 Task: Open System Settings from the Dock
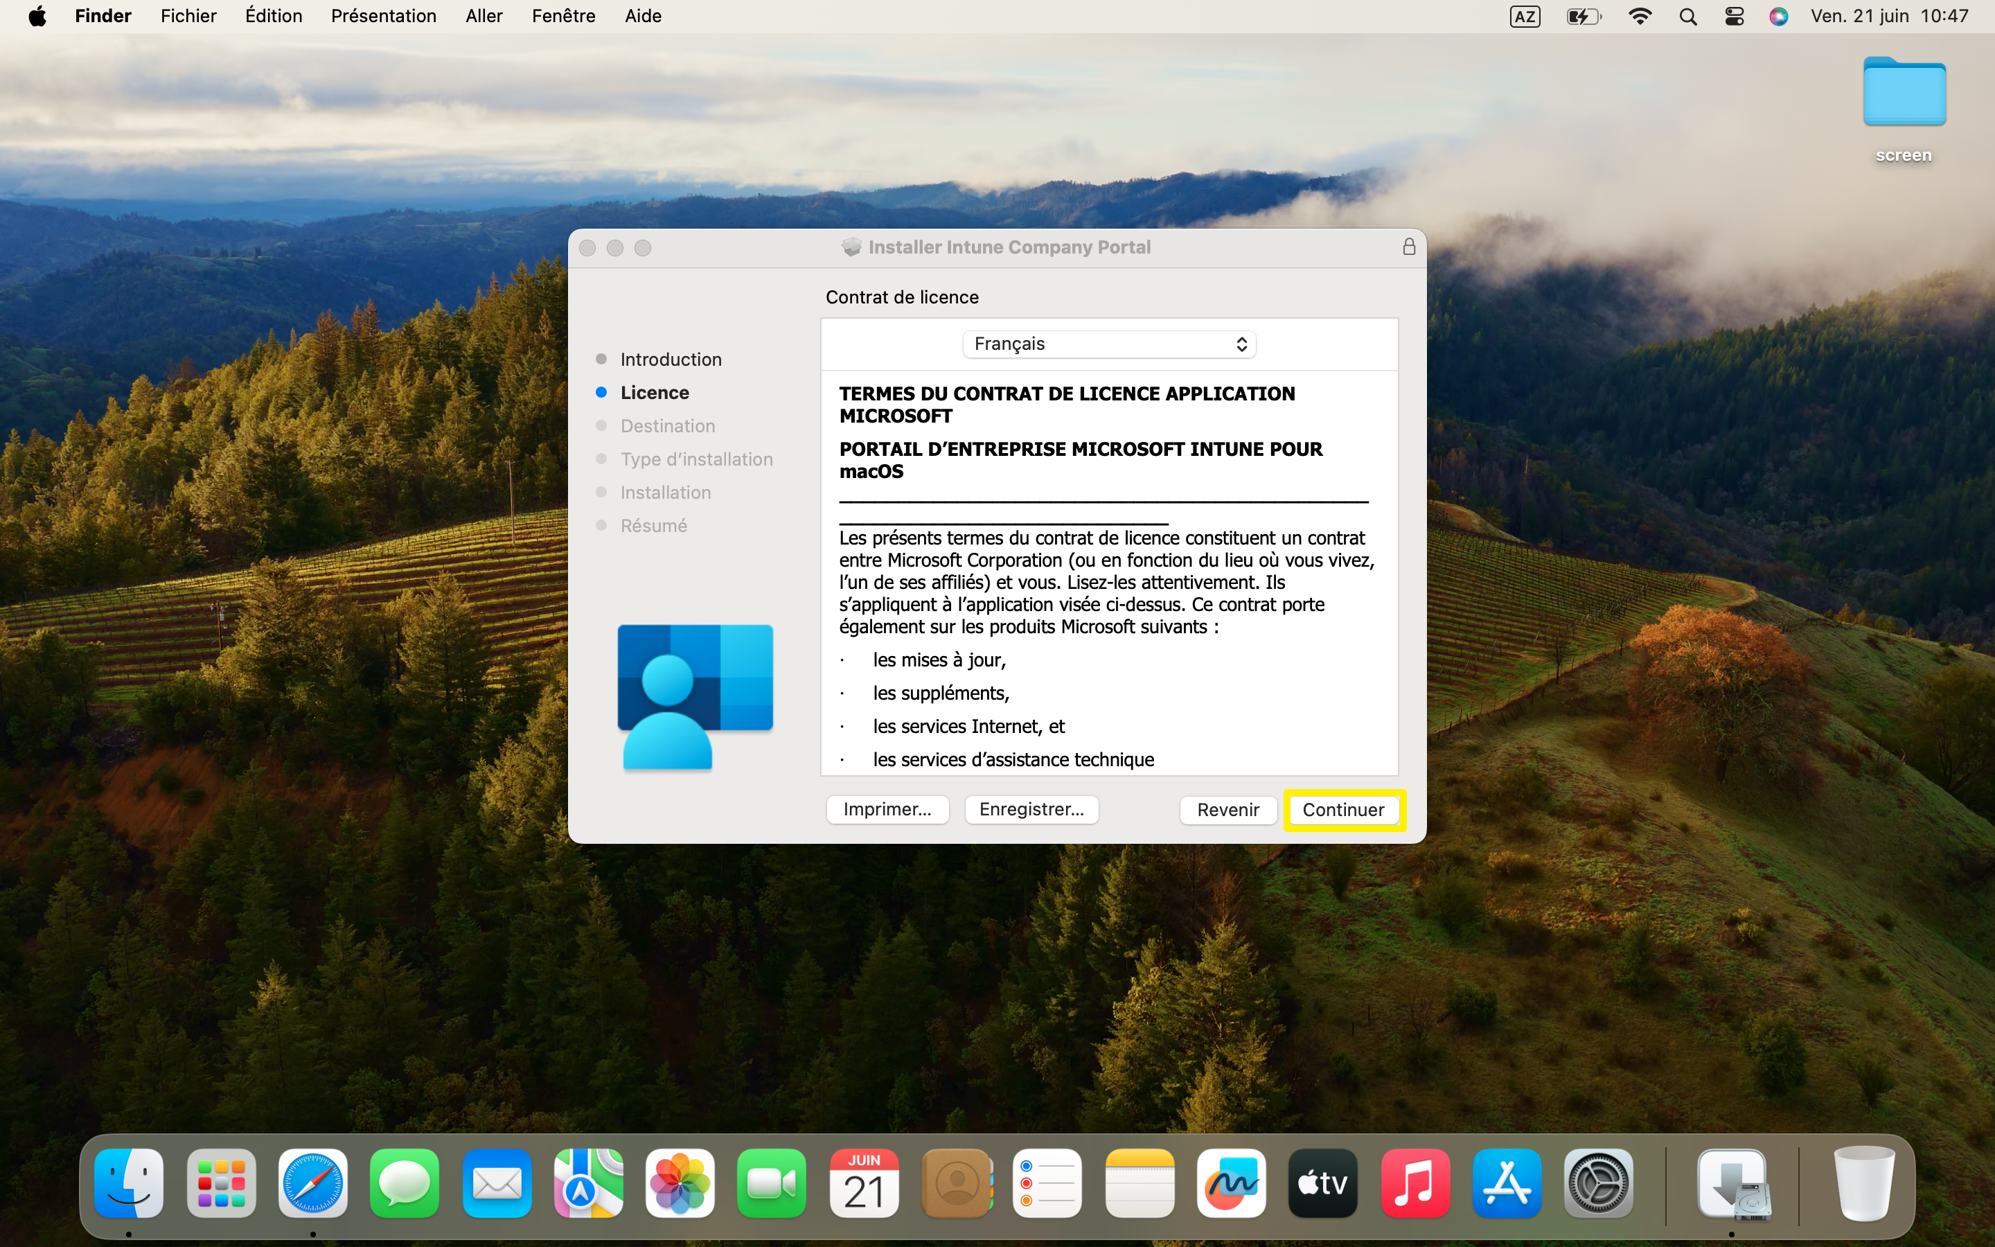point(1599,1183)
